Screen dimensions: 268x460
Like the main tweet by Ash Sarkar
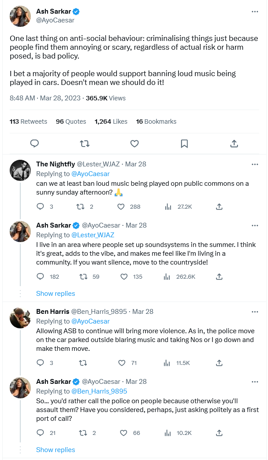pos(134,143)
